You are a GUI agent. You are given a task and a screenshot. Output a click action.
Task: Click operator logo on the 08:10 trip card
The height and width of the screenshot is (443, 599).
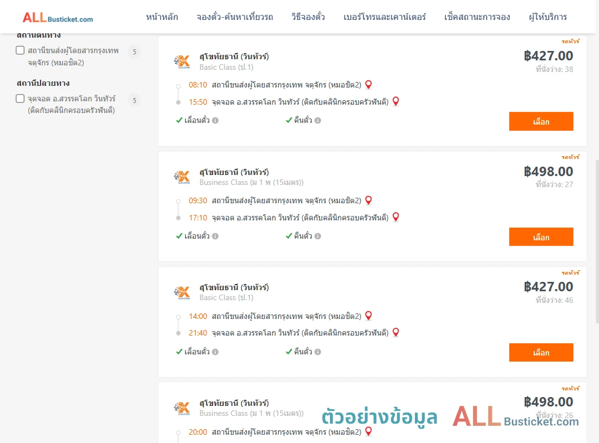[182, 61]
